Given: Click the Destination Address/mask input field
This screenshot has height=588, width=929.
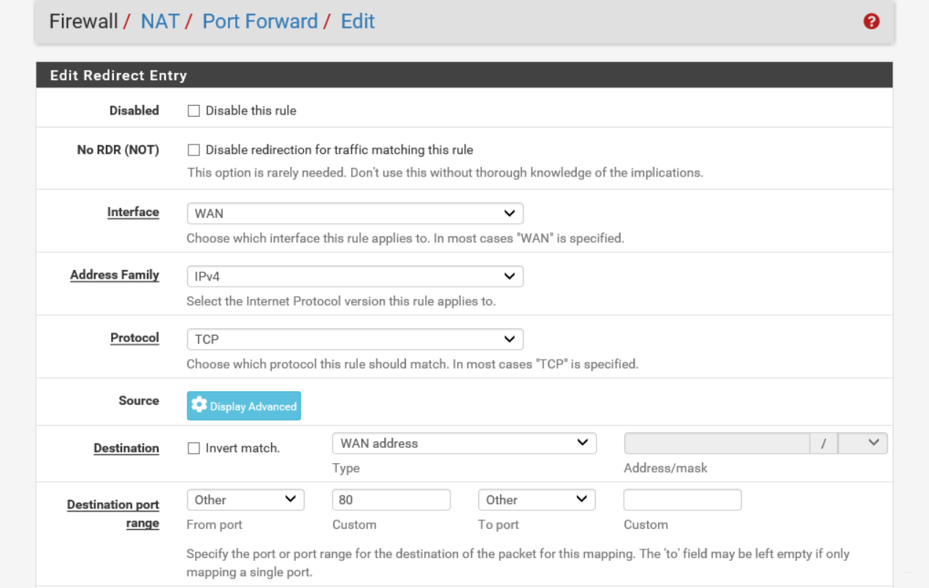Looking at the screenshot, I should tap(716, 443).
